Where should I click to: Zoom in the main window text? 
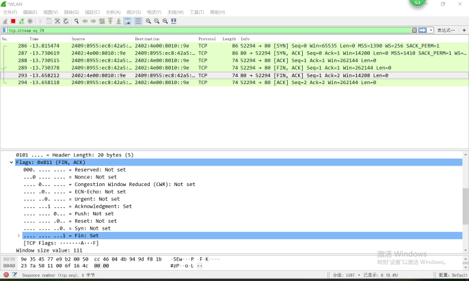[148, 21]
